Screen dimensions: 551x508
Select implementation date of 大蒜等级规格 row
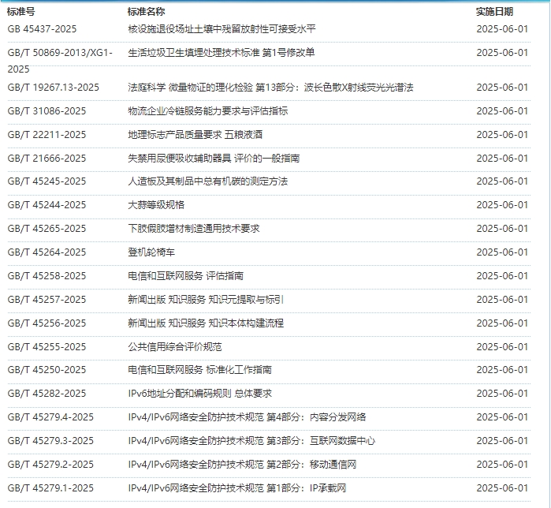click(x=502, y=204)
